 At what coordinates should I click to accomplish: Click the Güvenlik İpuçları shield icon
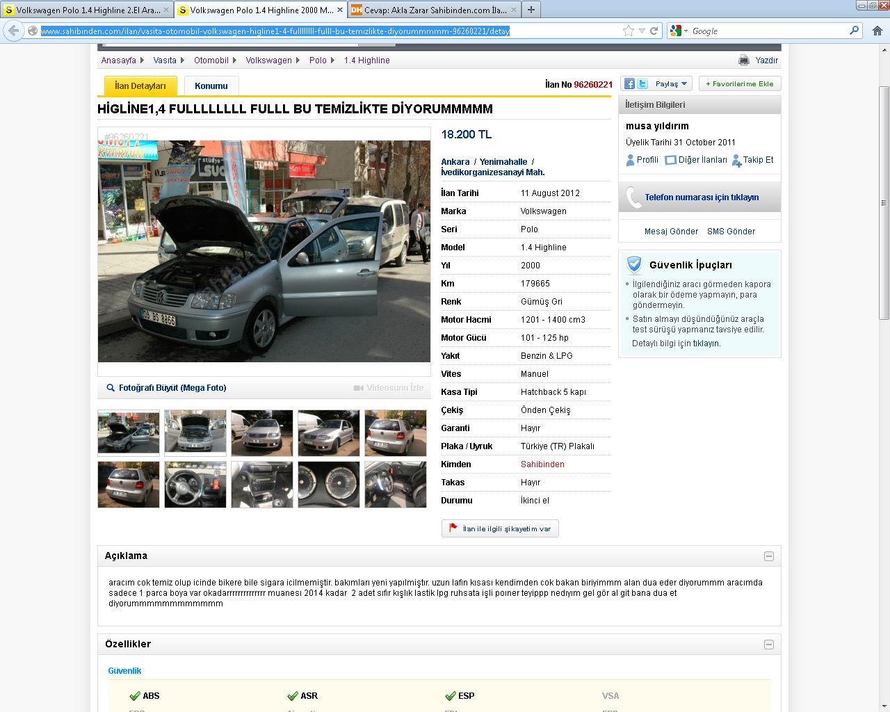click(634, 264)
